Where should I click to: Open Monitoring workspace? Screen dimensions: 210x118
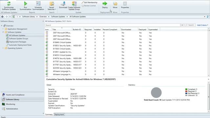point(22,104)
